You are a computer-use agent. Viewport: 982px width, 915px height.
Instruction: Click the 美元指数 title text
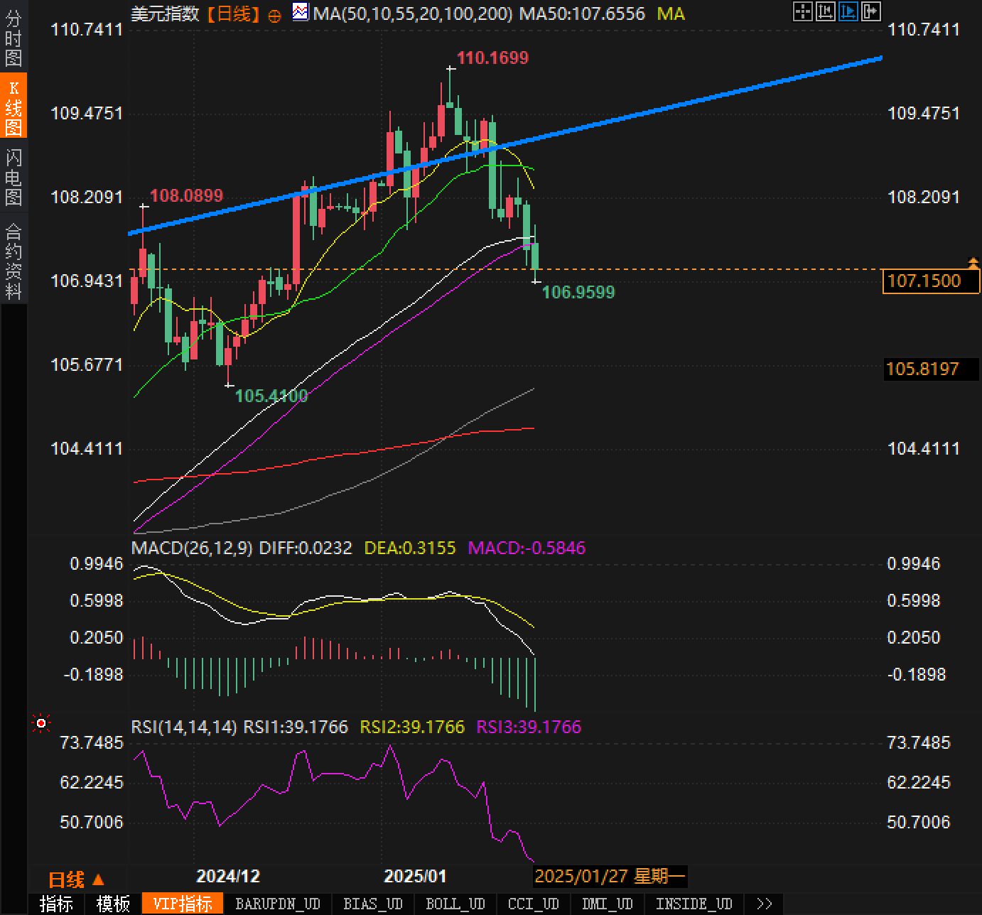click(165, 13)
